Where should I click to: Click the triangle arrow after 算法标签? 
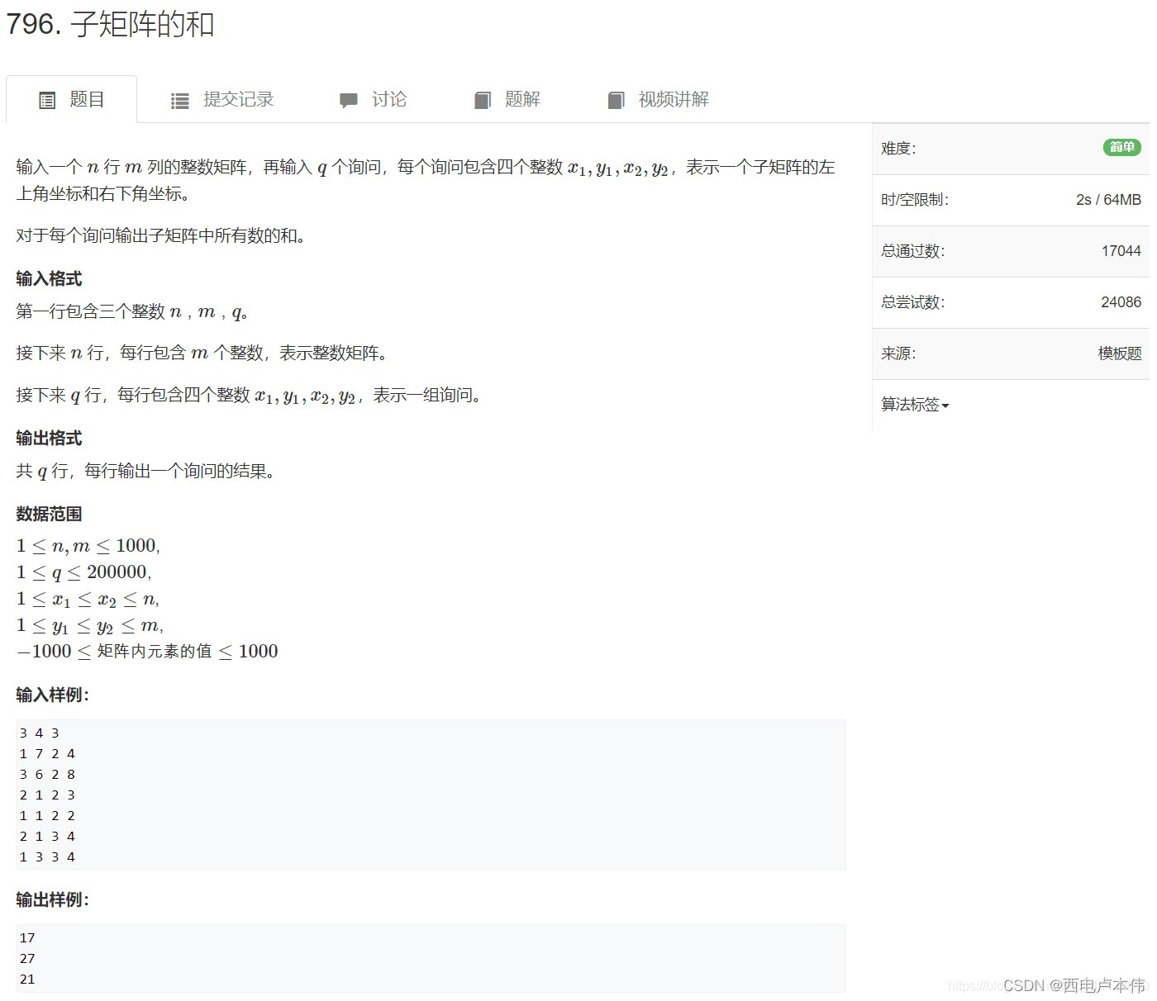946,406
